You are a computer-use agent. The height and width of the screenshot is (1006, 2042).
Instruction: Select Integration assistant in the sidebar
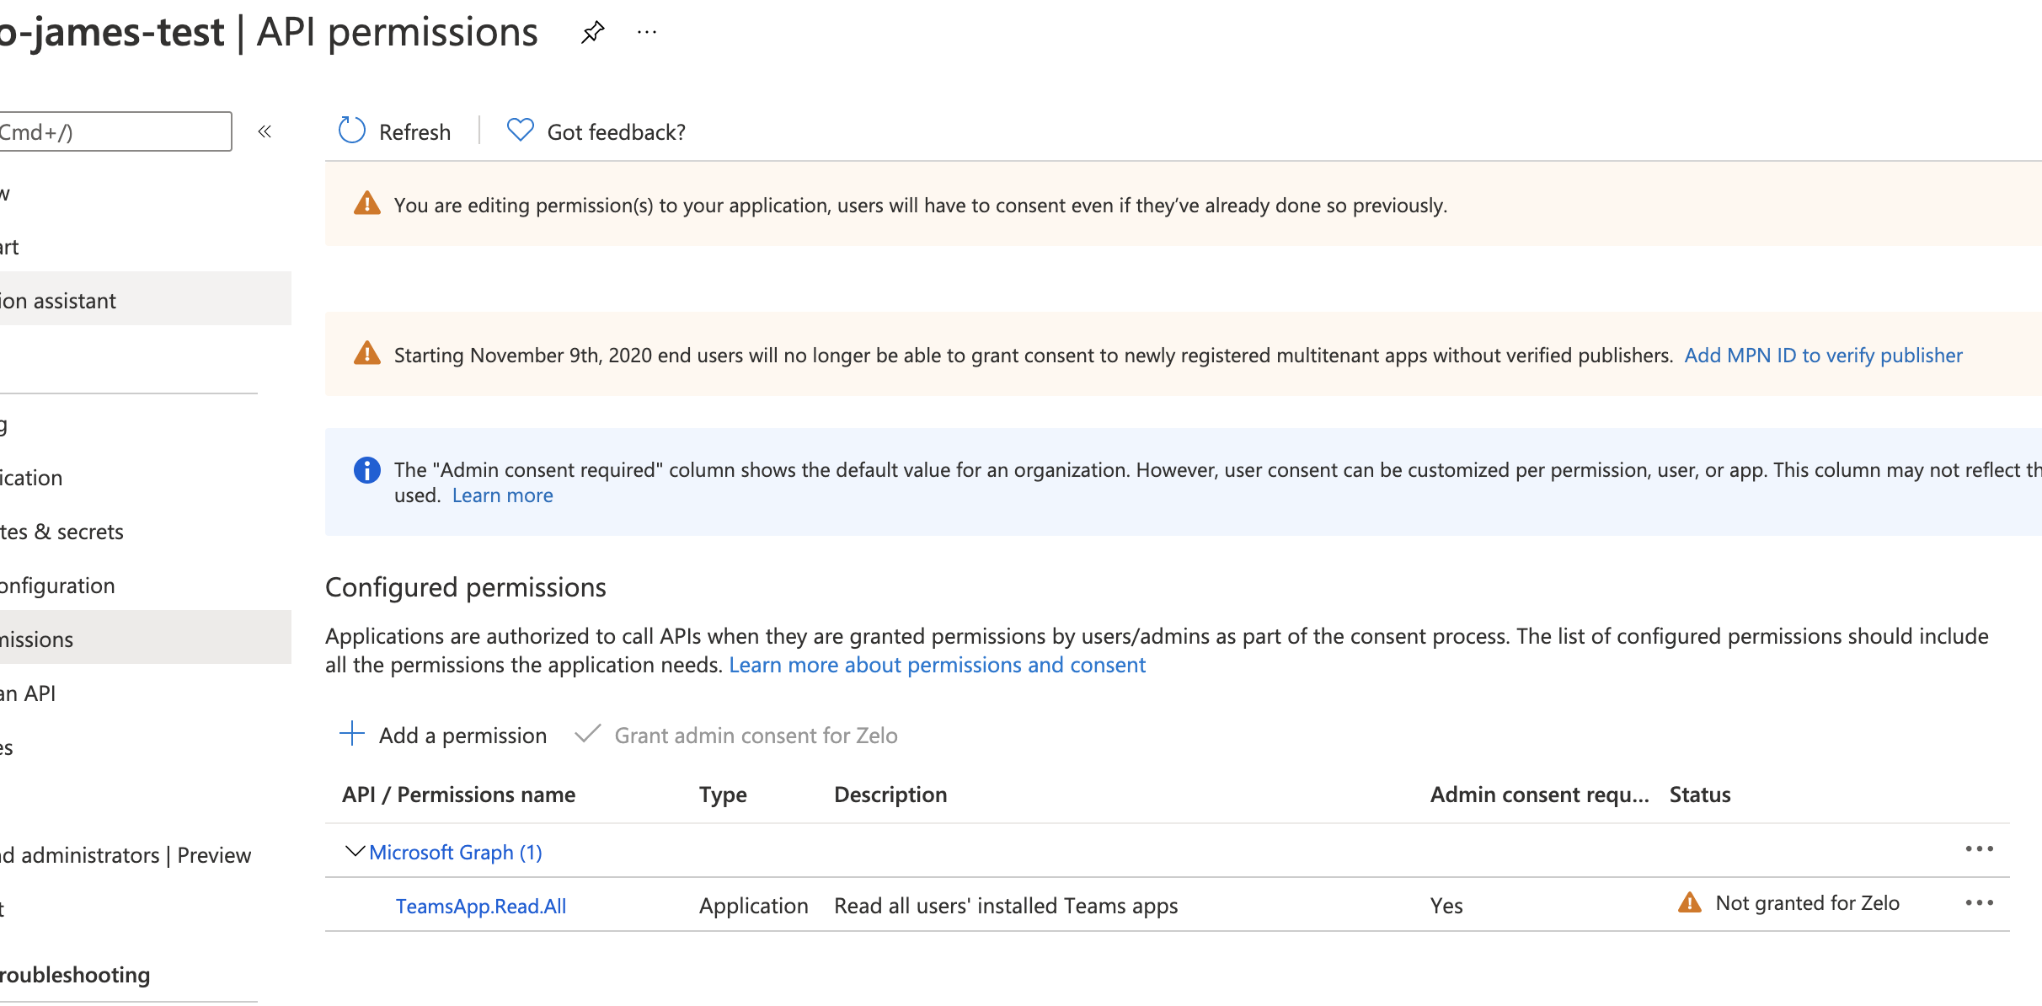[57, 300]
